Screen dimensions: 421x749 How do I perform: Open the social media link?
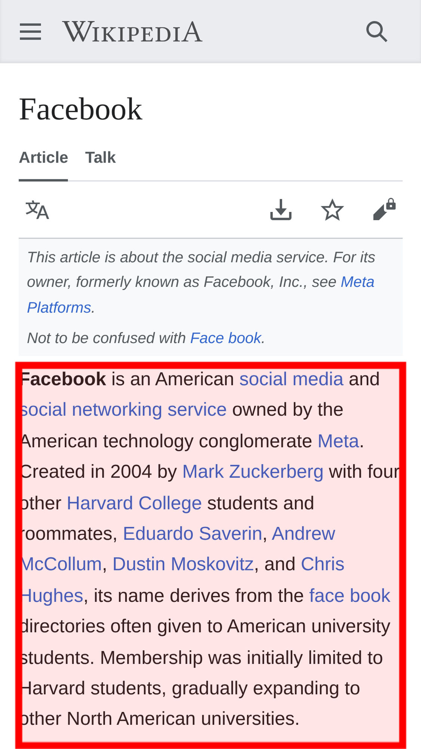291,379
